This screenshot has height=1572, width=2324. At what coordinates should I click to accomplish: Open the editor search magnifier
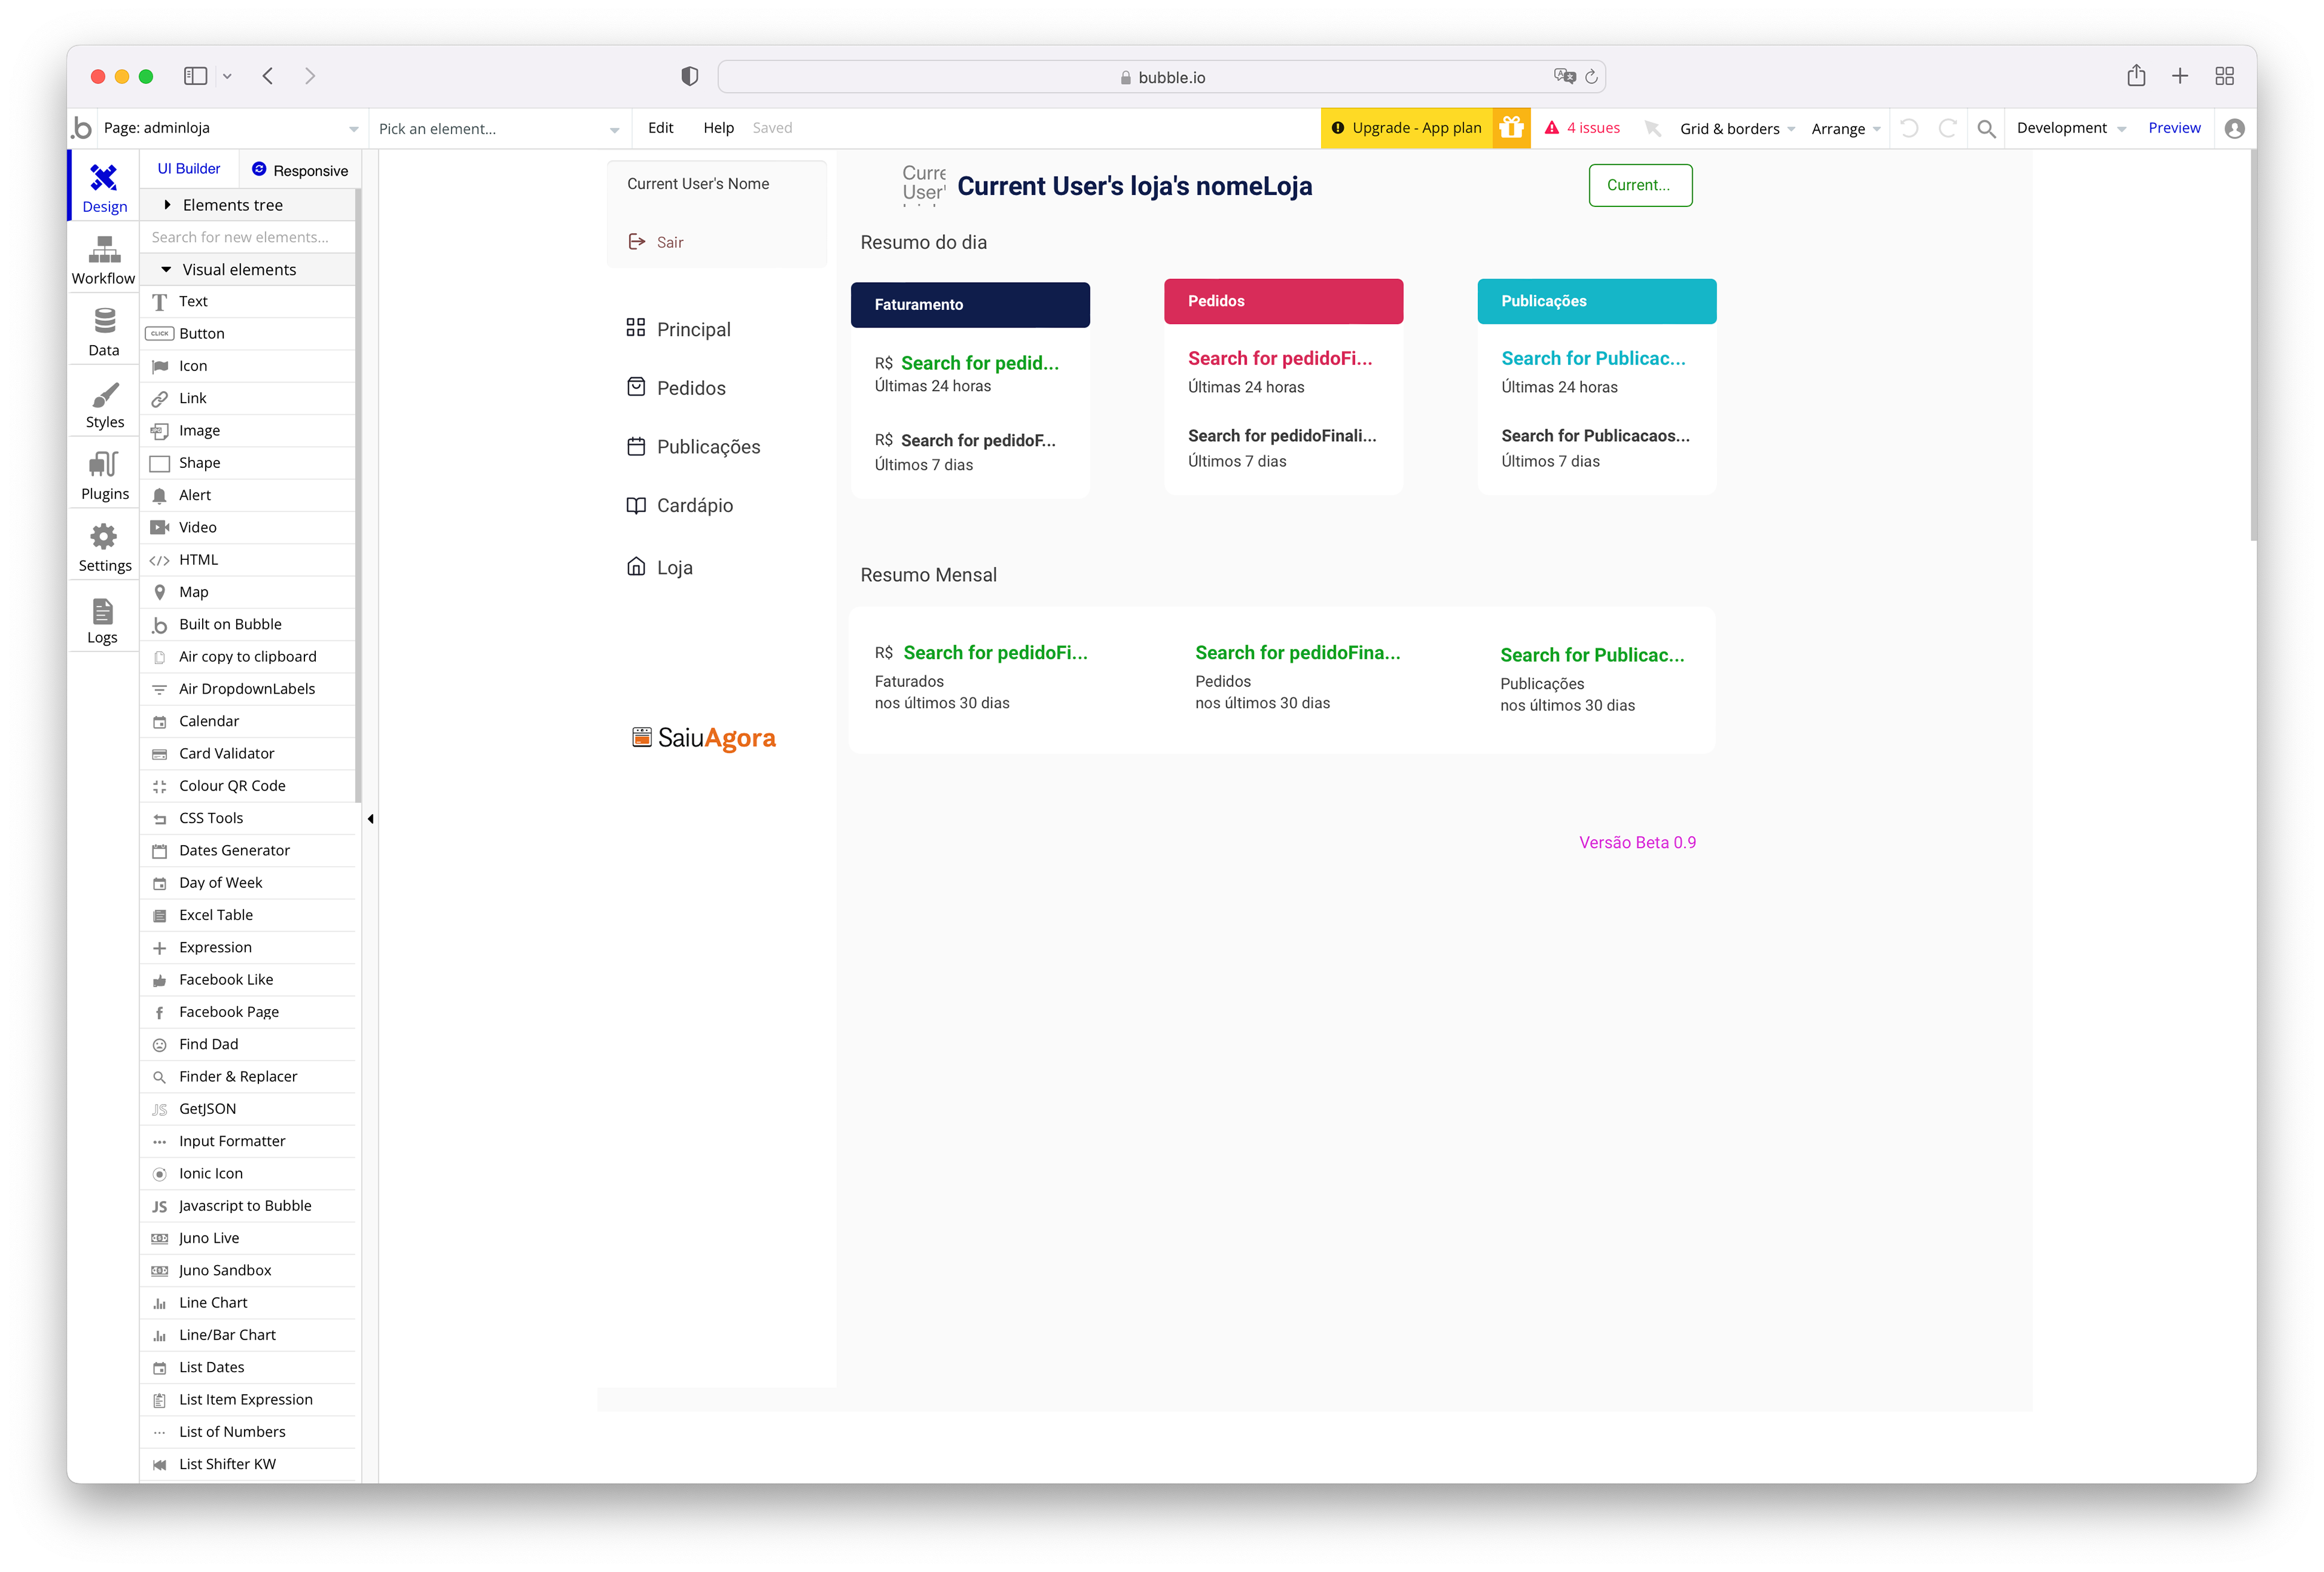tap(1986, 128)
